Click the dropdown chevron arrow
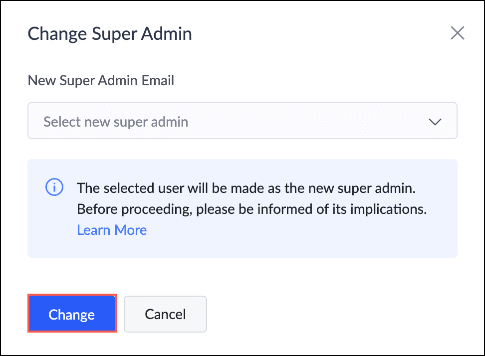Screen dimensions: 485x356 point(435,121)
